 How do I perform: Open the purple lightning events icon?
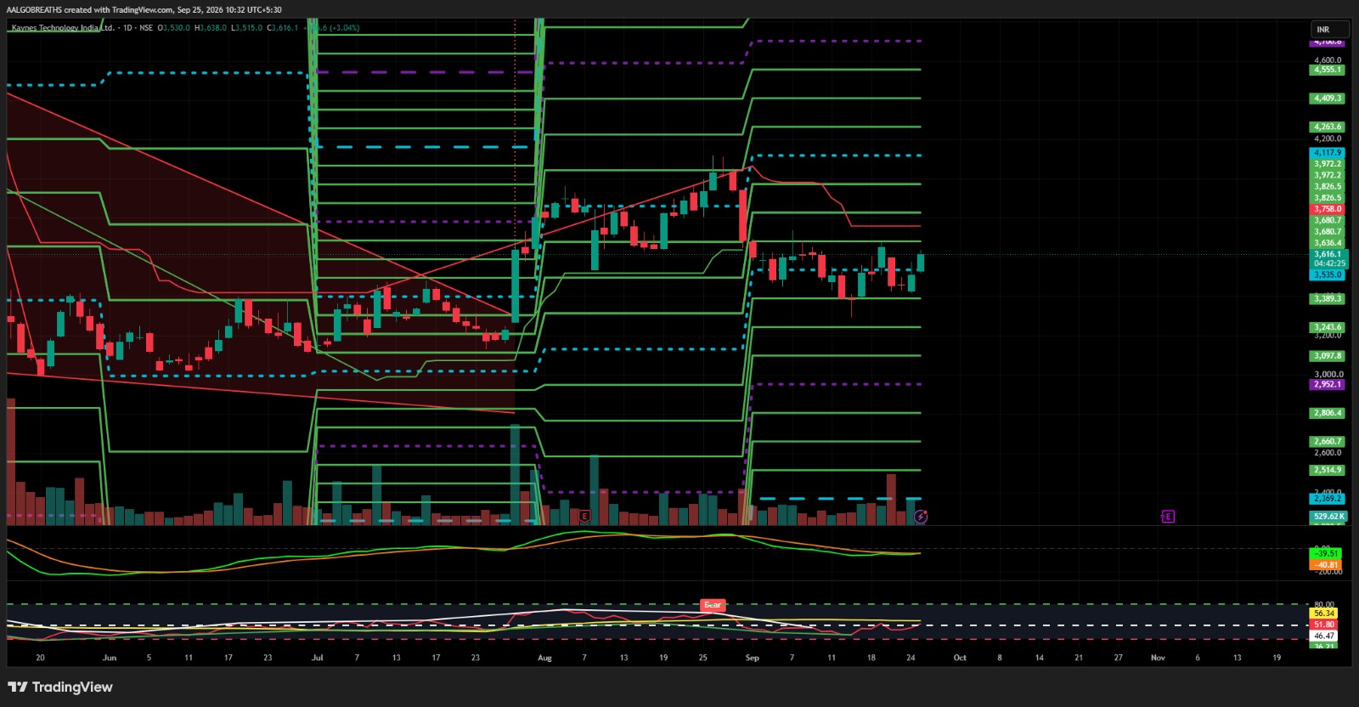pyautogui.click(x=921, y=516)
